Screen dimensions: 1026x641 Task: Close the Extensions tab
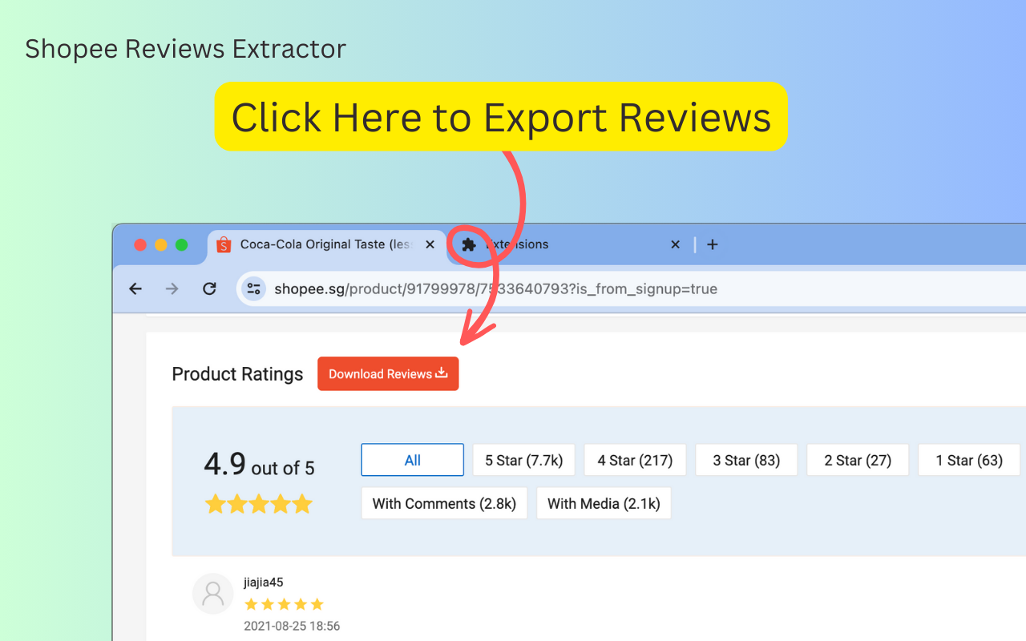(675, 244)
